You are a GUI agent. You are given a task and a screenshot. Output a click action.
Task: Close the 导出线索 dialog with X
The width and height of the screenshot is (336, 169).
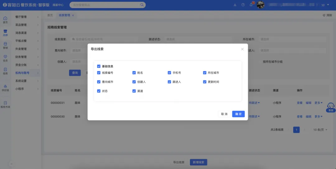point(242,49)
